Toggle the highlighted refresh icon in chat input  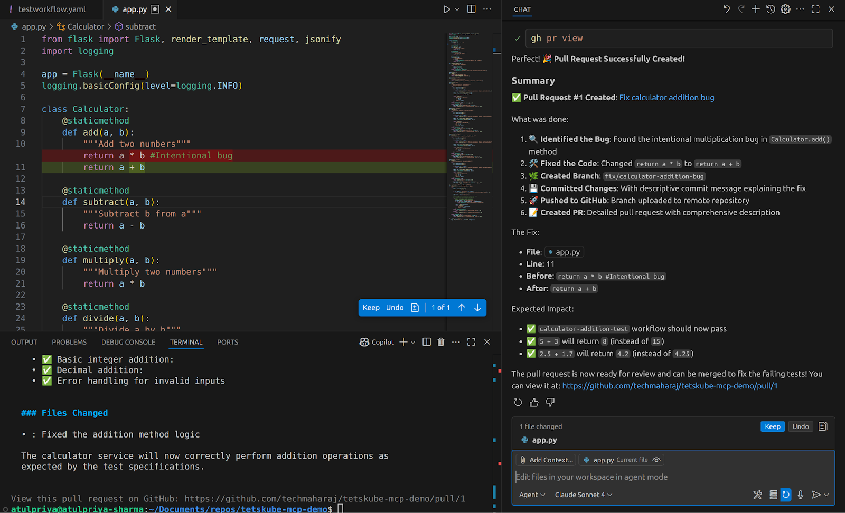pyautogui.click(x=786, y=495)
